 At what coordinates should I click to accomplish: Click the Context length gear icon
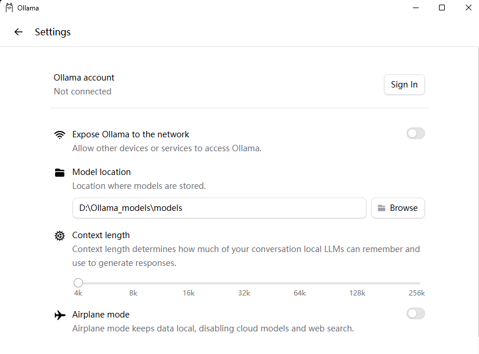60,236
